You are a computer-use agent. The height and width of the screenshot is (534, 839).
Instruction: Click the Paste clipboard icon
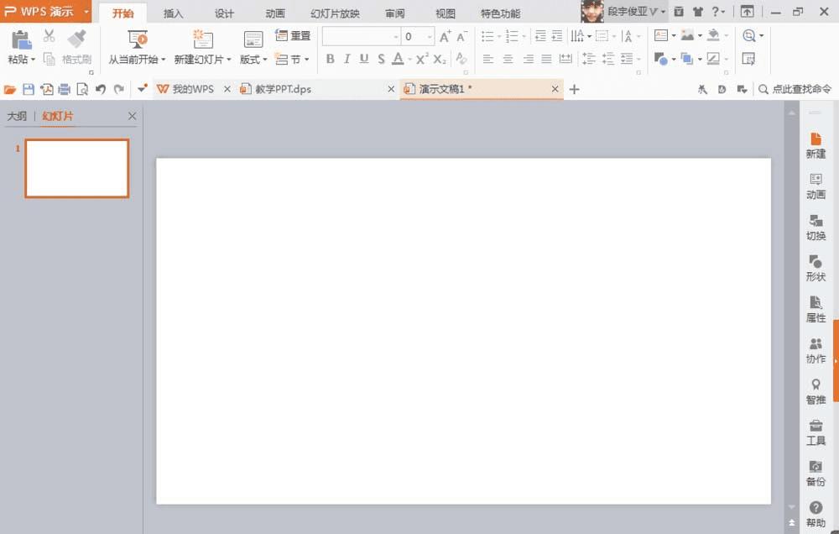(x=21, y=39)
